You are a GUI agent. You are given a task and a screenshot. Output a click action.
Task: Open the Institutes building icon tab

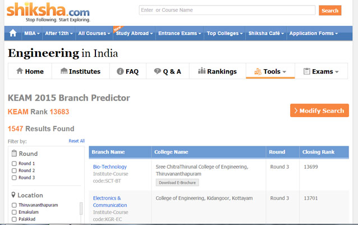click(x=80, y=71)
